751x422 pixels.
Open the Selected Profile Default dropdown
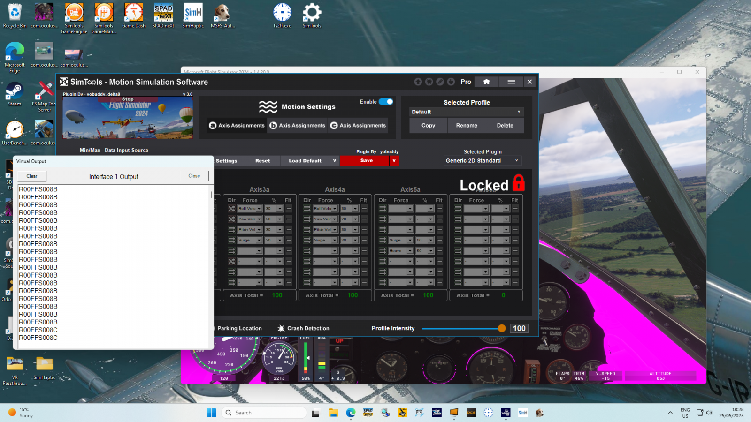[466, 112]
